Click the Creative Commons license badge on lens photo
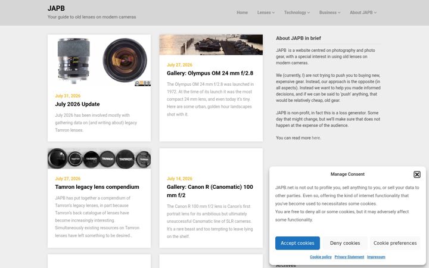 (142, 83)
